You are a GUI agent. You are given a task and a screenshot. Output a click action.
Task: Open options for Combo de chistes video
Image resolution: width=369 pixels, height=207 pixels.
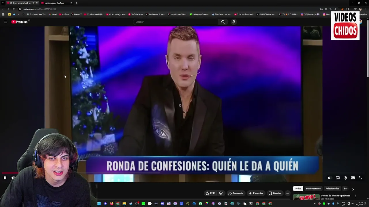click(355, 196)
